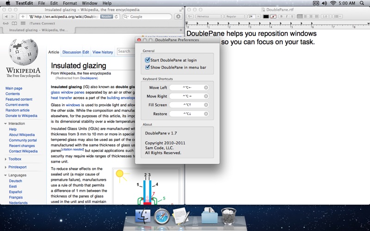Enter full screen for Safari window
The image size is (370, 231).
coord(181,10)
